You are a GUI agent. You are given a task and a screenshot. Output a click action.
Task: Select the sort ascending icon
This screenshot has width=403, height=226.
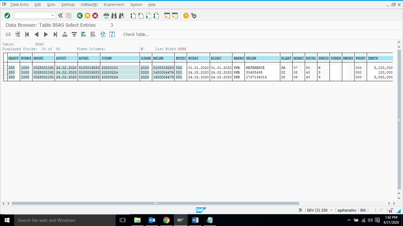tap(65, 34)
